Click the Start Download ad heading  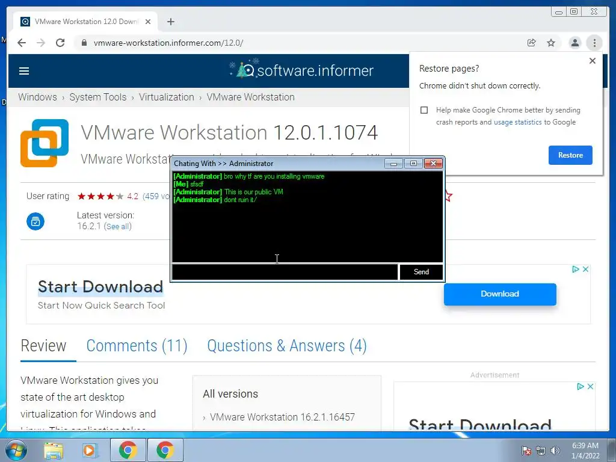(100, 286)
